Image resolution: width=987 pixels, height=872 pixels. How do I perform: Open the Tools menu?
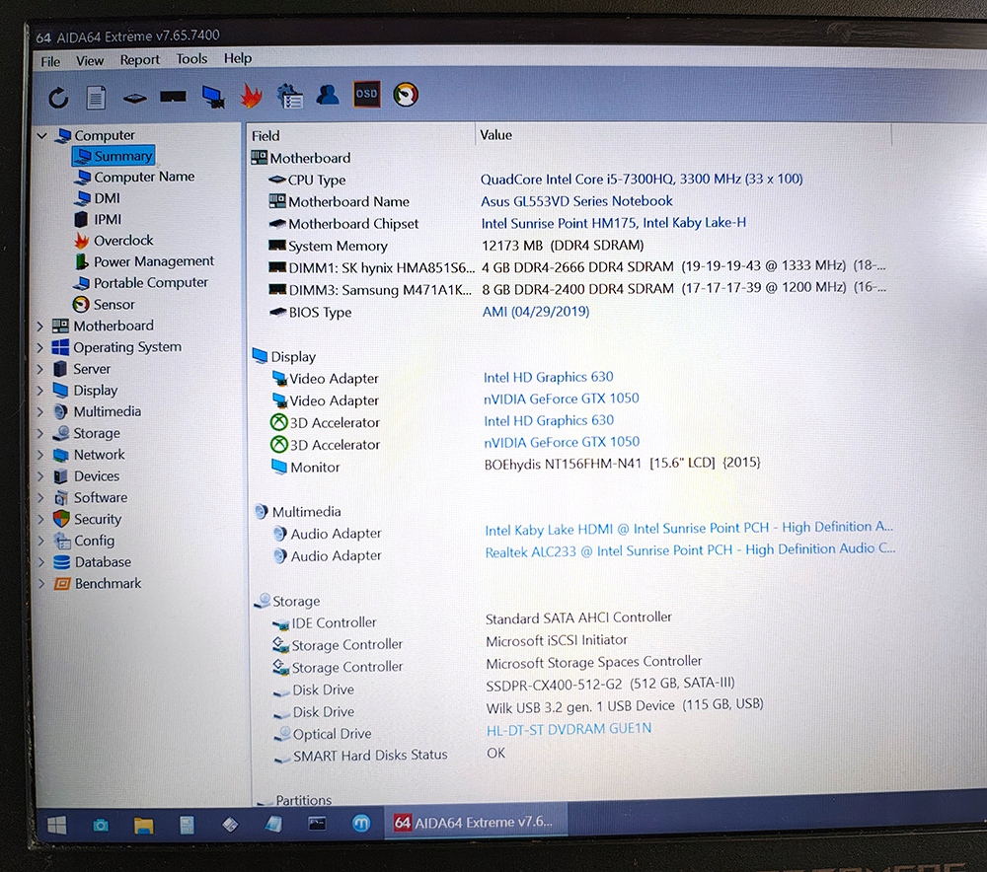191,59
